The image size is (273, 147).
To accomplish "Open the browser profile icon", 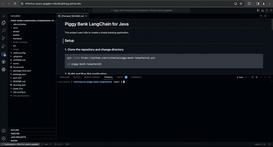I will 264,4.
